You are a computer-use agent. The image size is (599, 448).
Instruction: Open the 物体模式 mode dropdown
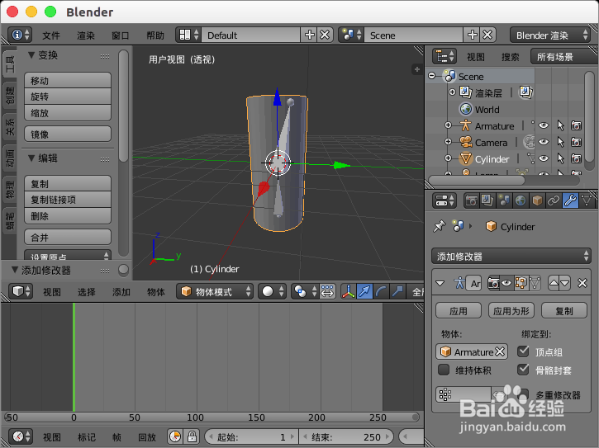214,292
